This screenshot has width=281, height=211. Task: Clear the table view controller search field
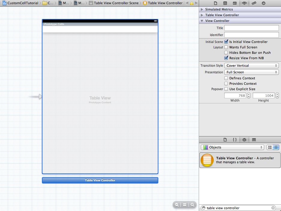tap(273, 208)
